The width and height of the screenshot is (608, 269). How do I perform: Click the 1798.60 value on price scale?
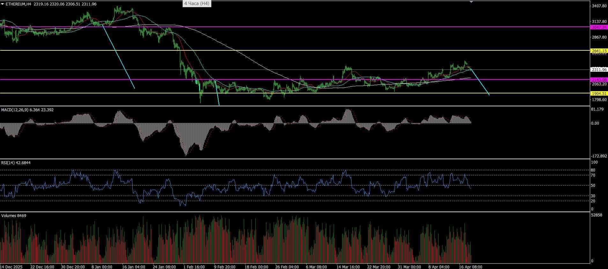tap(599, 100)
